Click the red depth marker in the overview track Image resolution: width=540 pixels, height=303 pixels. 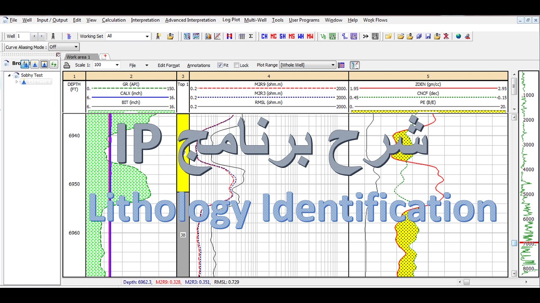click(529, 243)
